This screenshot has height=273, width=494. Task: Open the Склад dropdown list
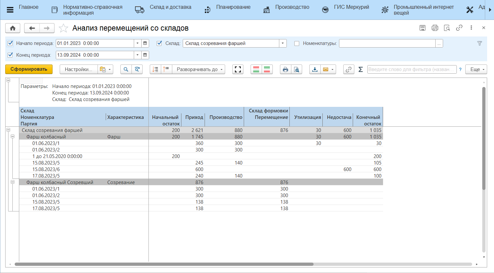click(283, 43)
